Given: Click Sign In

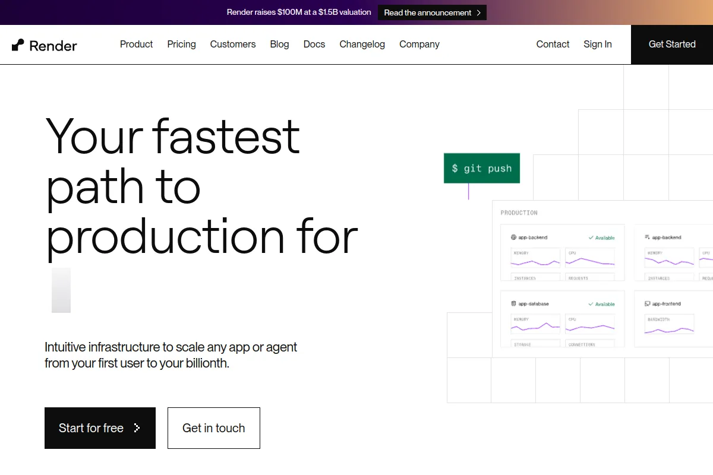Looking at the screenshot, I should point(597,45).
